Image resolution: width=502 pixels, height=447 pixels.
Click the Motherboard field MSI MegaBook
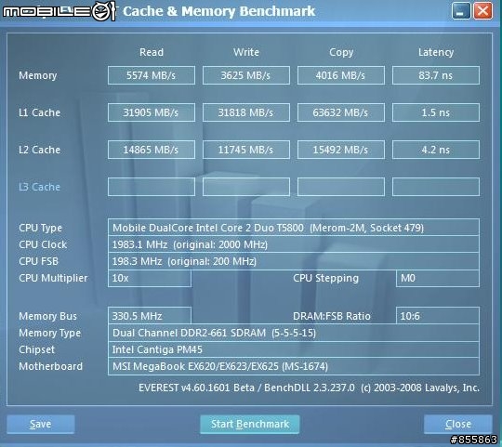pyautogui.click(x=294, y=366)
